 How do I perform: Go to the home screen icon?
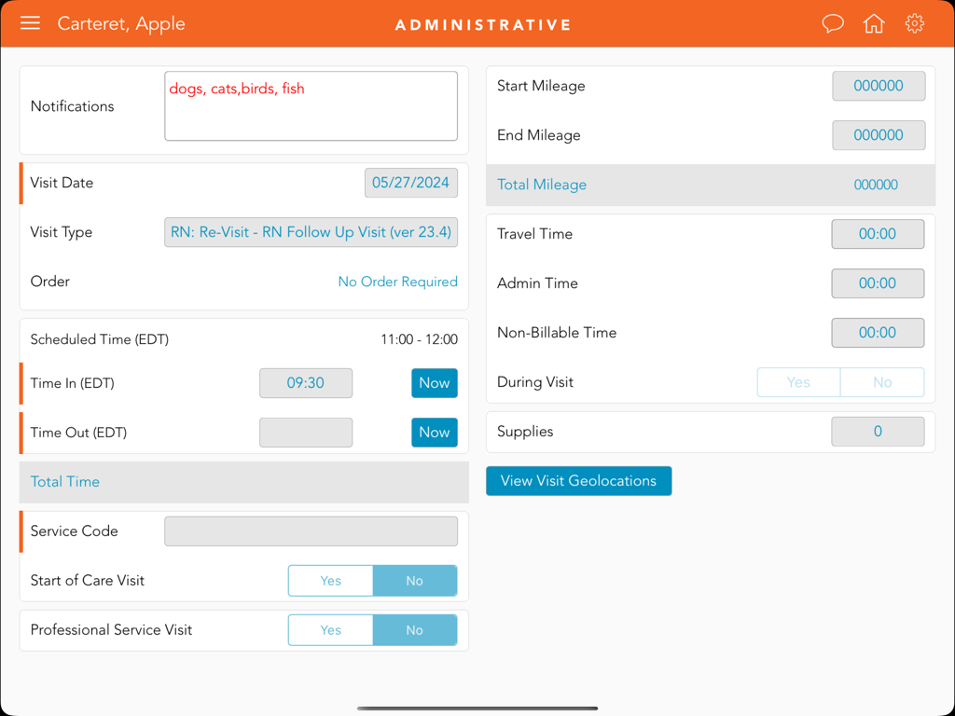pyautogui.click(x=873, y=23)
